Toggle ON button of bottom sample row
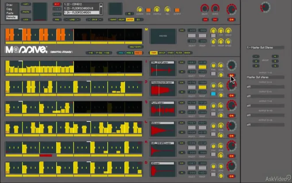Screen dimensions: 292x183 (x=231, y=176)
